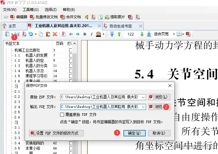The height and width of the screenshot is (154, 218).
Task: Open the 工具箱(G) menu
Action: pos(30,9)
